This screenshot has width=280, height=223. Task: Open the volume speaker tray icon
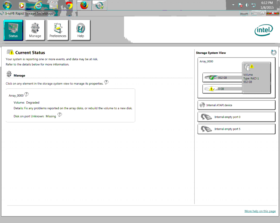pos(247,5)
